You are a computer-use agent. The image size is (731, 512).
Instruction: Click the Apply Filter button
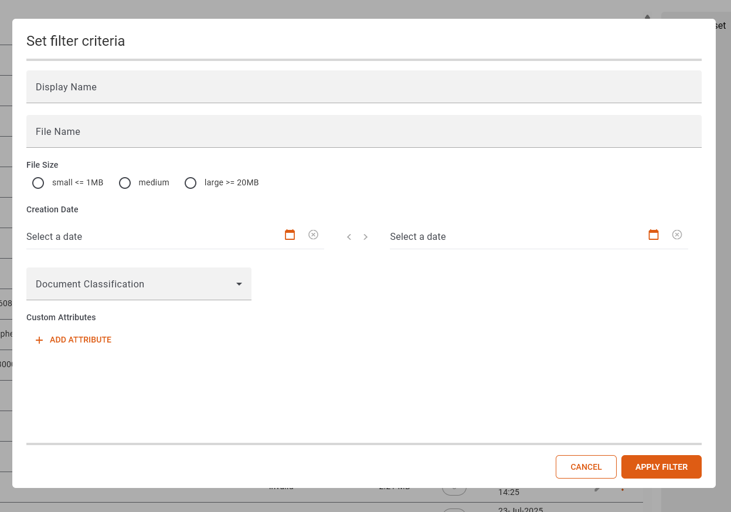pos(661,467)
